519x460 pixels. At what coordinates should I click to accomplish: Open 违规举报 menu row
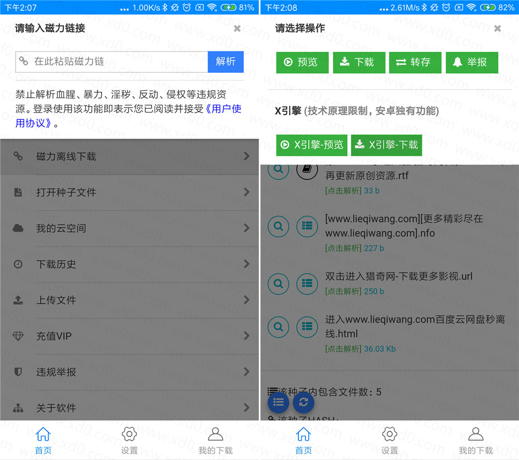click(129, 372)
